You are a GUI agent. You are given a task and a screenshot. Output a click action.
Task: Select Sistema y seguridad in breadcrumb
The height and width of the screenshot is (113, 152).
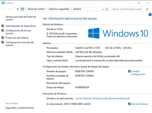[59, 9]
